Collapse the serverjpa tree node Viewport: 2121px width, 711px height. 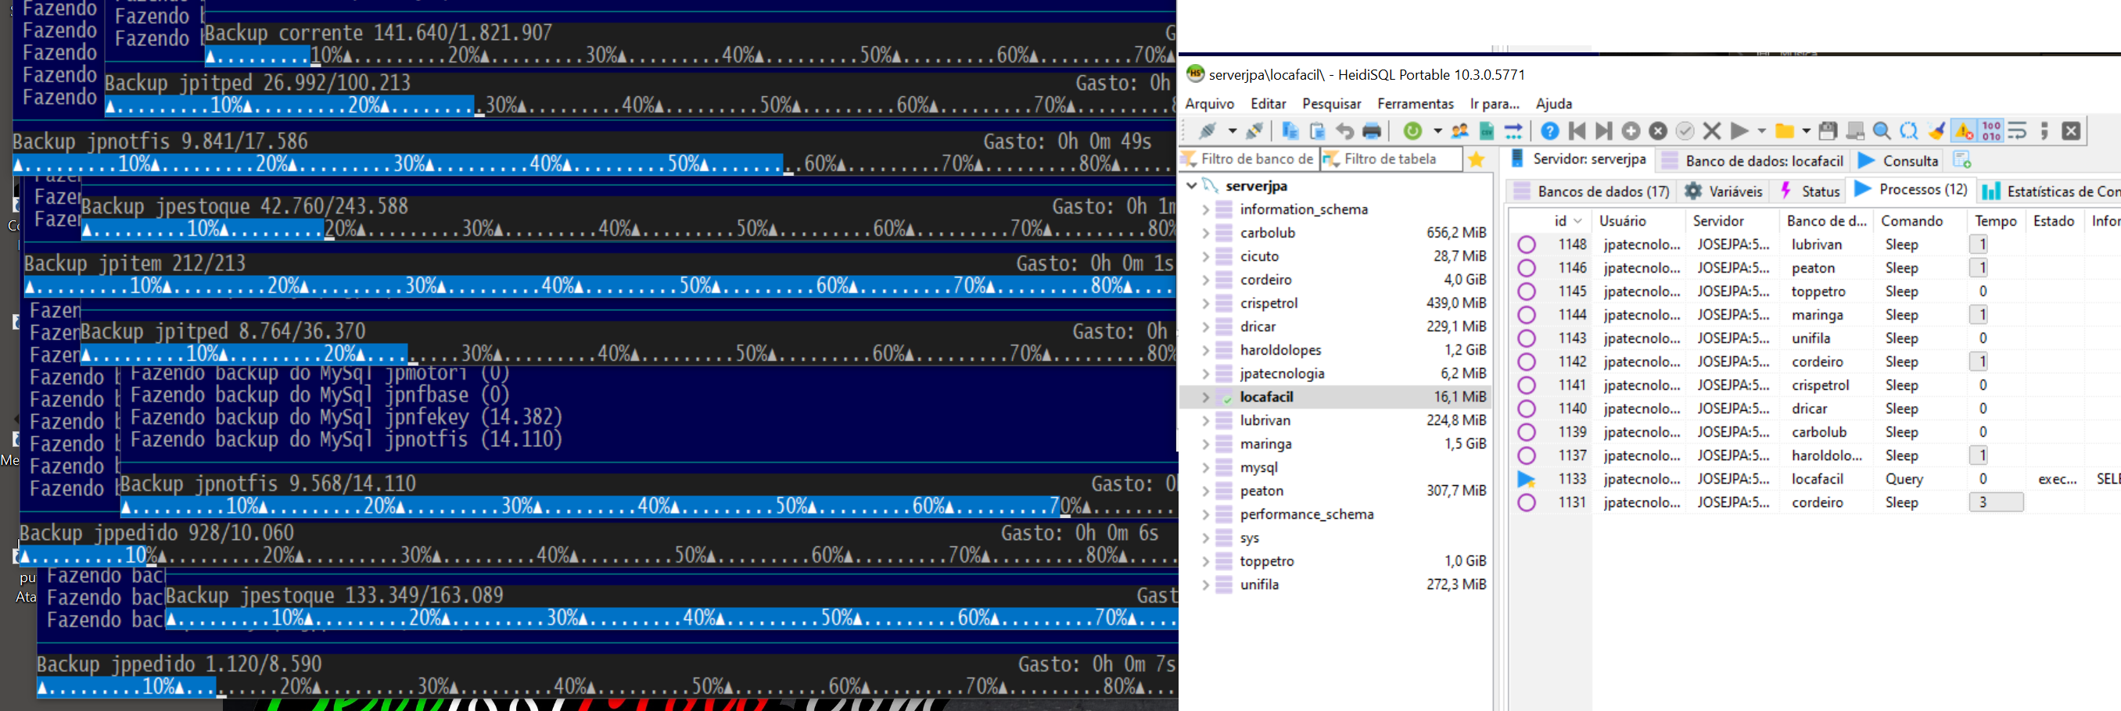point(1191,186)
